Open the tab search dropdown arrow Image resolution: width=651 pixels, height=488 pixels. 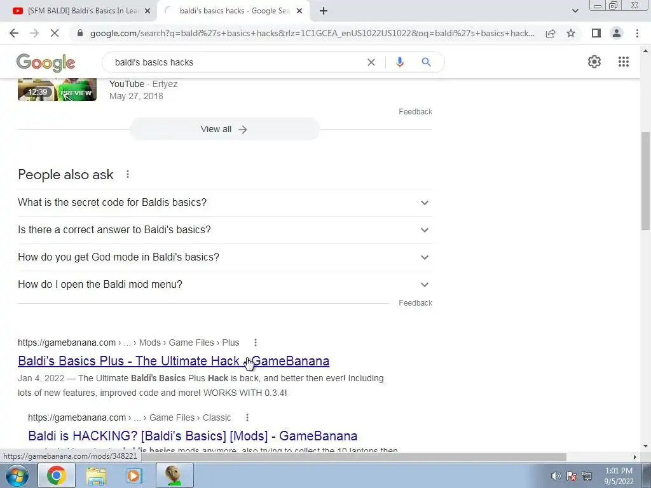point(575,11)
